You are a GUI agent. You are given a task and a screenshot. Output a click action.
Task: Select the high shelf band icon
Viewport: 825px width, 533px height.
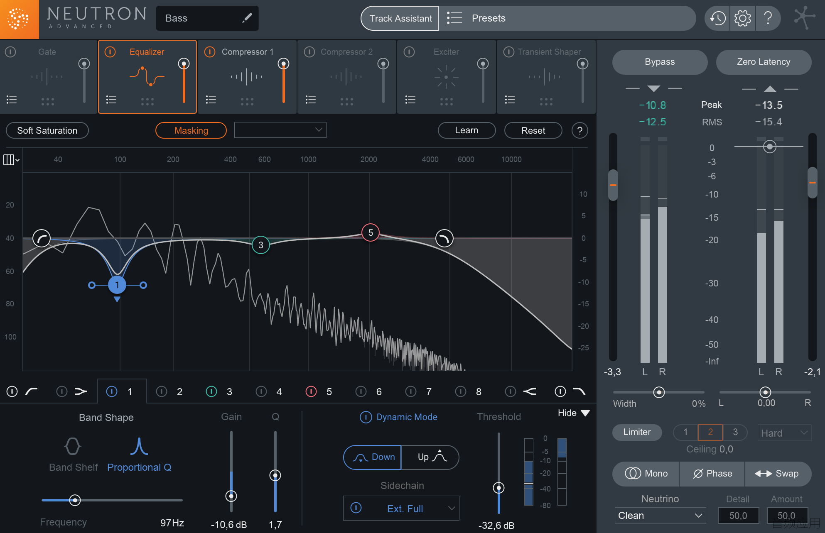point(529,391)
